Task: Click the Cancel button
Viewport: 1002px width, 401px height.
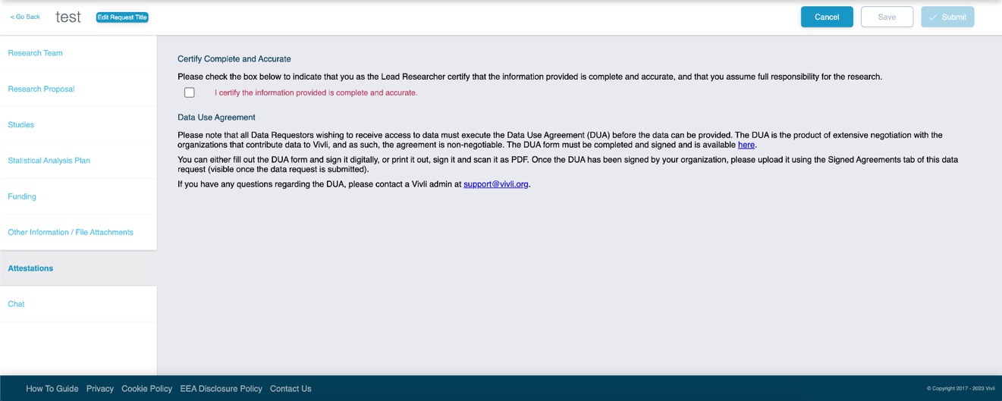Action: click(827, 17)
